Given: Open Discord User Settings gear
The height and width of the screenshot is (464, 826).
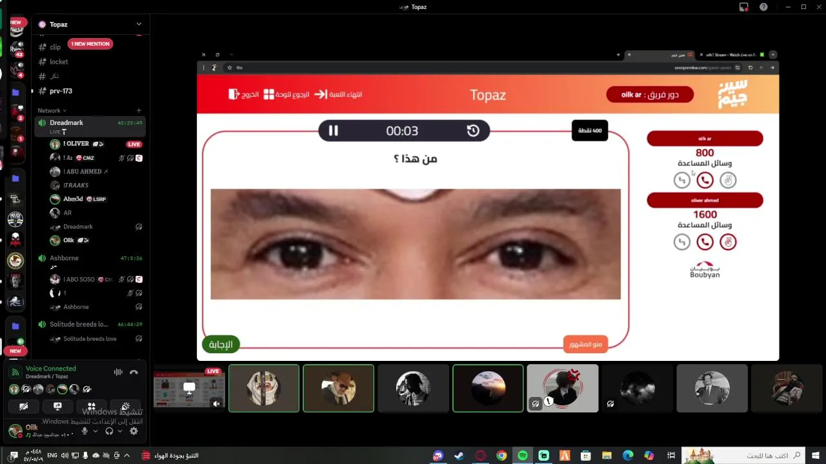Looking at the screenshot, I should click(134, 431).
